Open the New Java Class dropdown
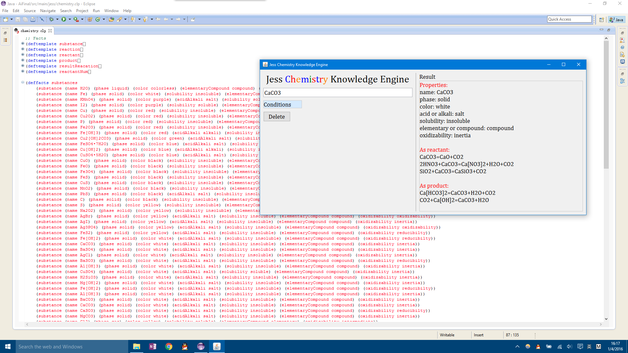Screen dimensions: 628x353 point(104,20)
